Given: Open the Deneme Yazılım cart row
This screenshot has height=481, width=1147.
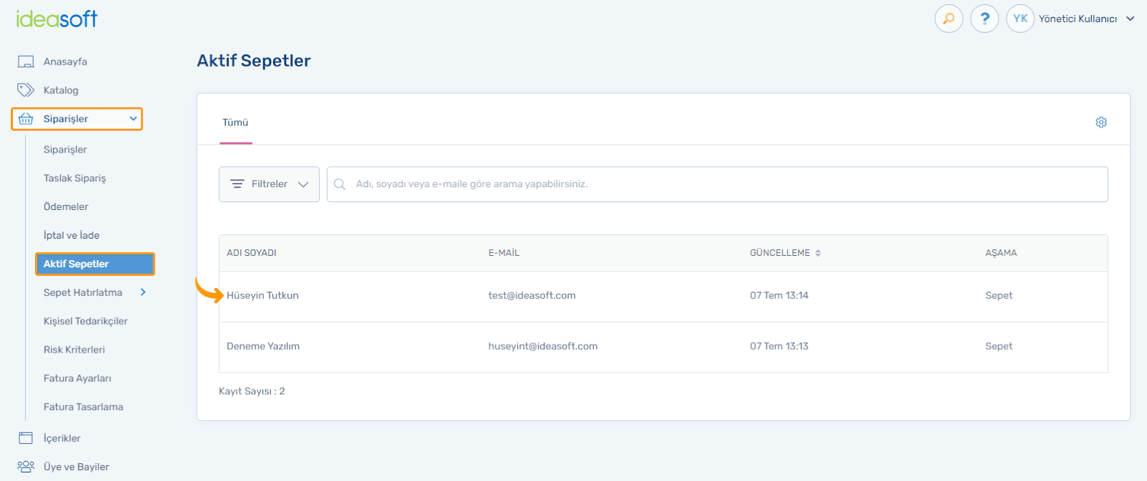Looking at the screenshot, I should click(663, 347).
